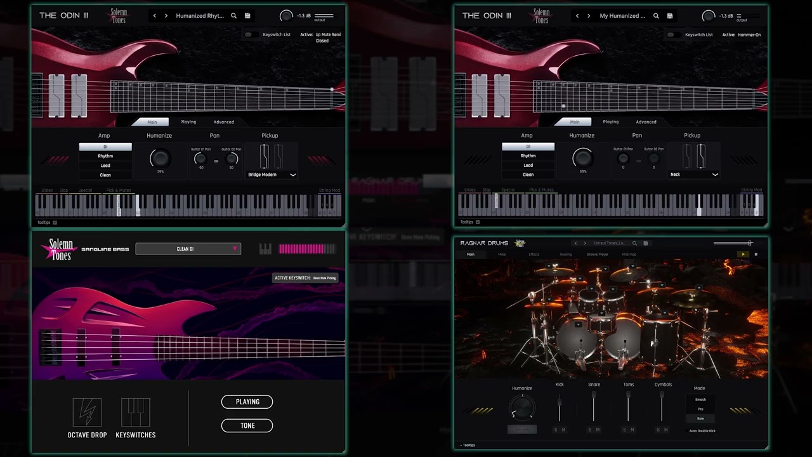
Task: Expand the Tooltips arrow in Ragnar Drums
Action: tap(461, 446)
